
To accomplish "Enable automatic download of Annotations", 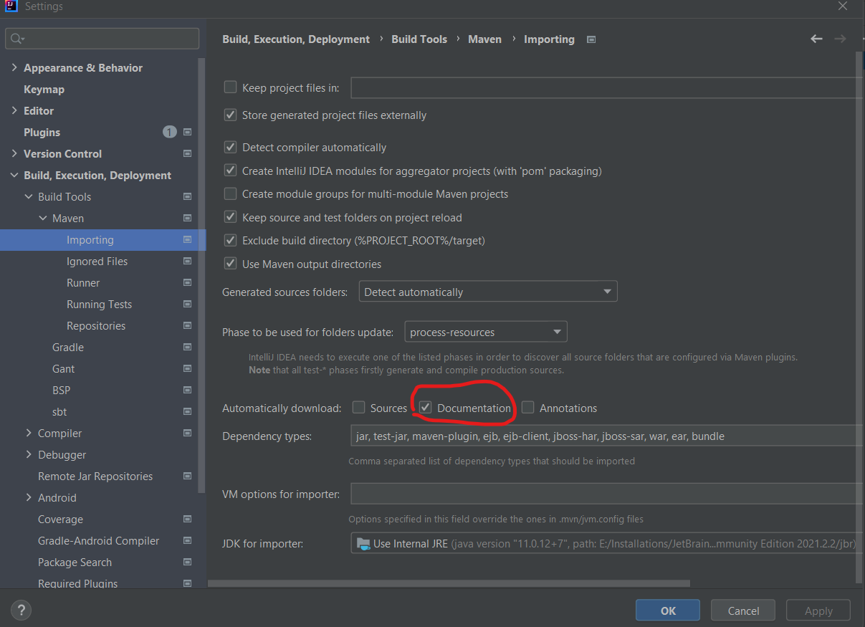I will (x=528, y=408).
